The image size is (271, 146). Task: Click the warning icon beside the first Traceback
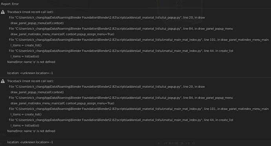click(3, 12)
